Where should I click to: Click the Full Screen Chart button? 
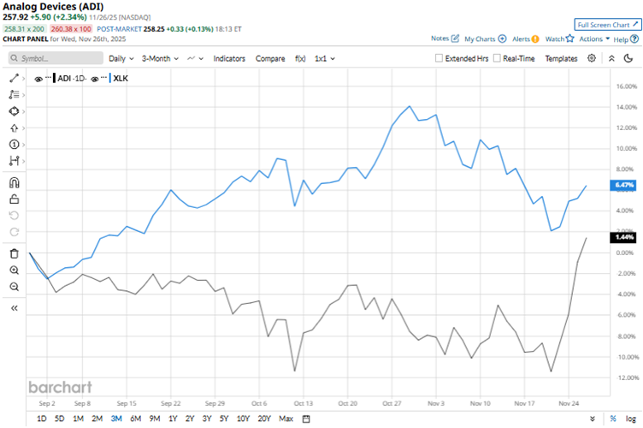pyautogui.click(x=608, y=25)
